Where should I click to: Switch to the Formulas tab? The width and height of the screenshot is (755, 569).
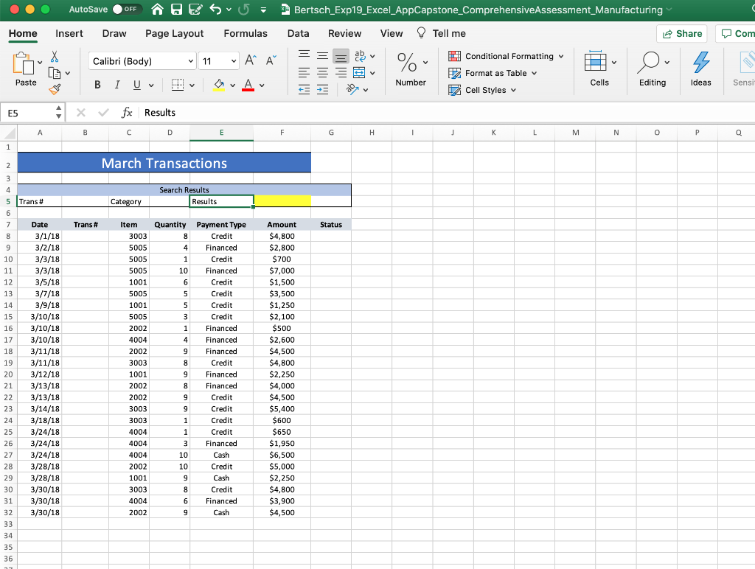pos(246,33)
